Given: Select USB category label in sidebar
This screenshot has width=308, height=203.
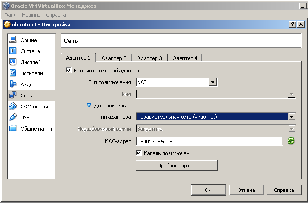Looking at the screenshot, I should coord(25,118).
